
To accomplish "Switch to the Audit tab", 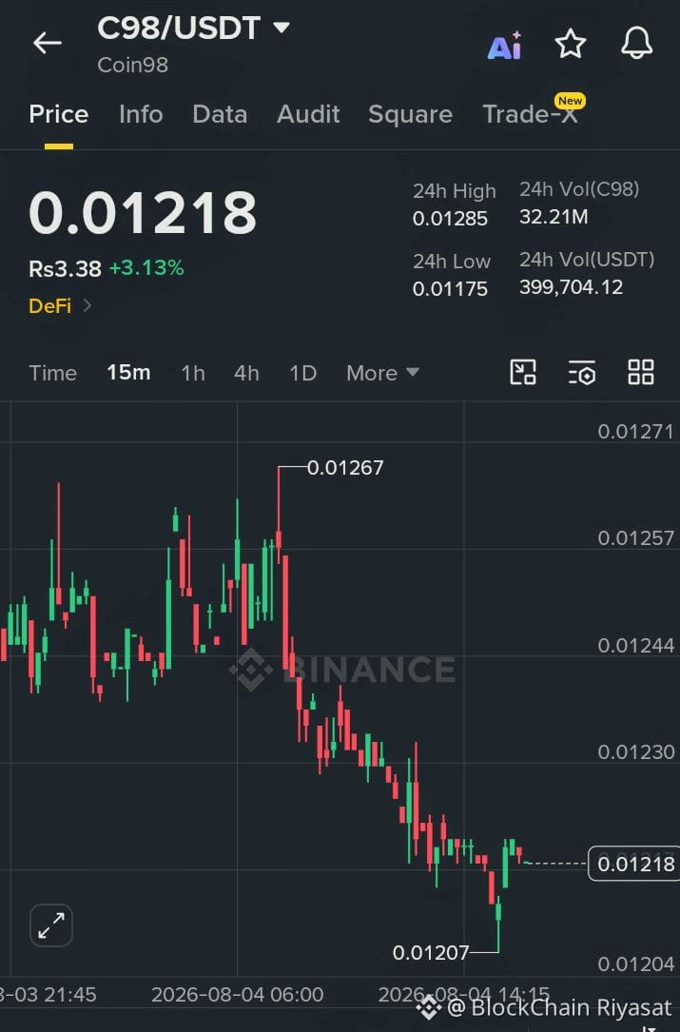I will click(308, 114).
